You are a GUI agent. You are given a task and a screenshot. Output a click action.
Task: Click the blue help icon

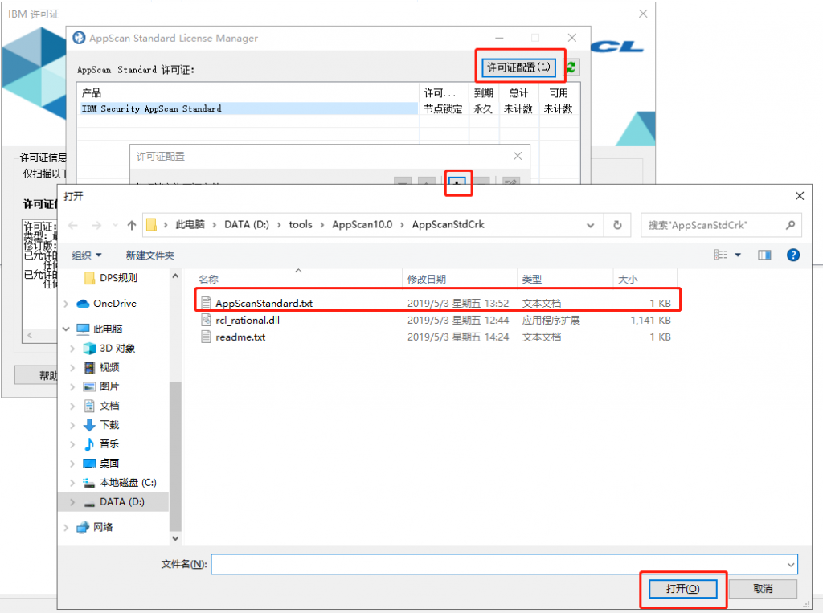coord(793,255)
